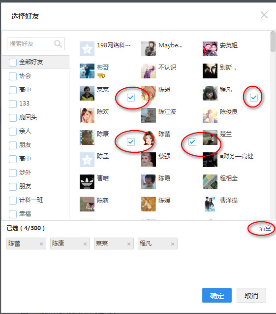This screenshot has height=314, width=276.
Task: Remove 陈康 tag with its x icon
Action: tap(85, 244)
